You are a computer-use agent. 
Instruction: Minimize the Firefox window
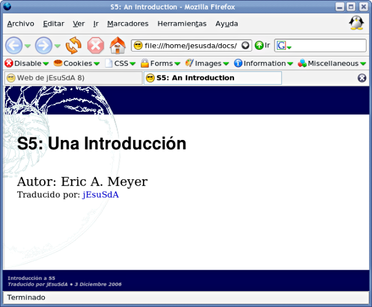[x=339, y=7]
